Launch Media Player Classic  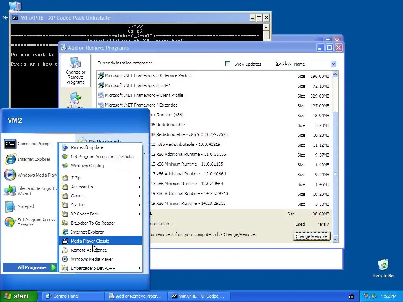coord(101,241)
